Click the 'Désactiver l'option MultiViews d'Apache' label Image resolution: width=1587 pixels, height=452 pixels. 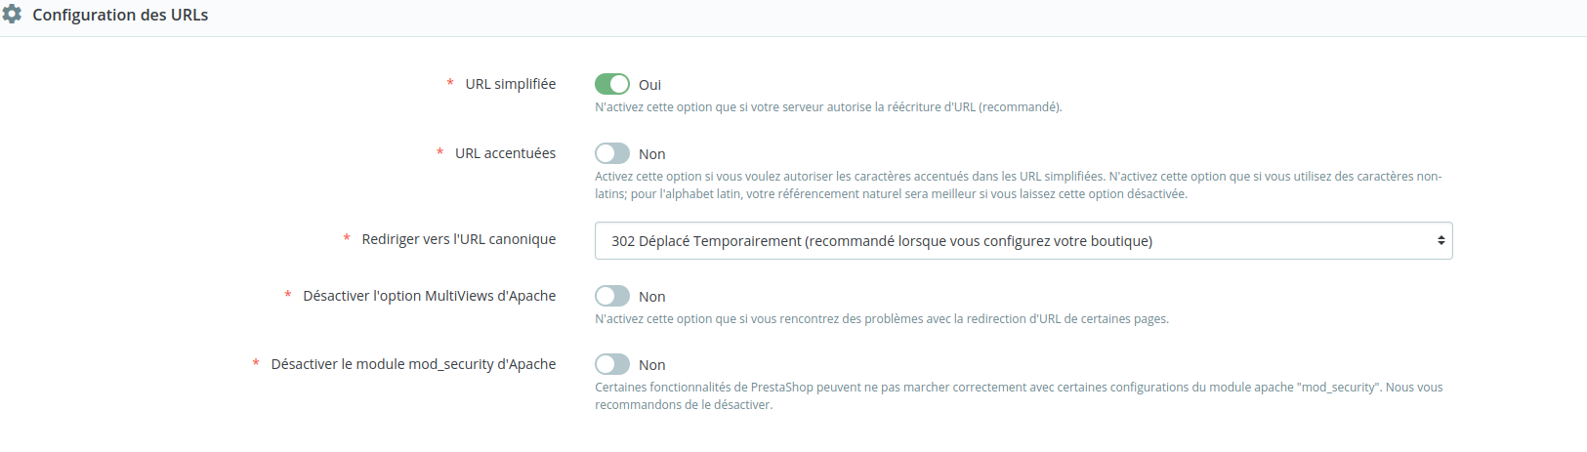[429, 296]
